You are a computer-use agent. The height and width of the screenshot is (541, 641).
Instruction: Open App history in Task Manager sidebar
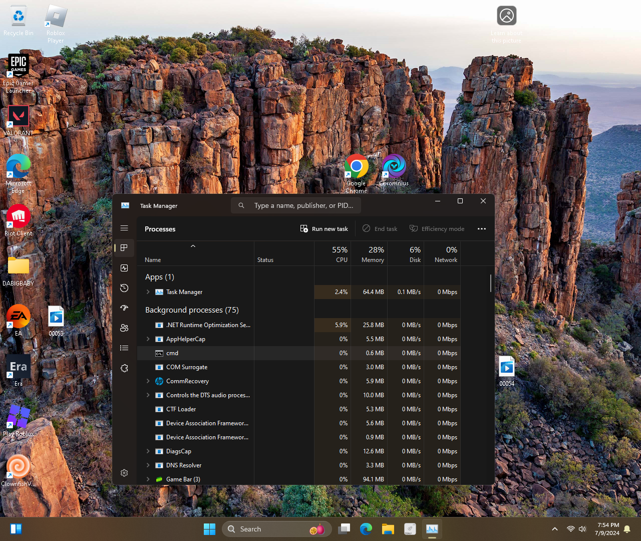tap(124, 288)
